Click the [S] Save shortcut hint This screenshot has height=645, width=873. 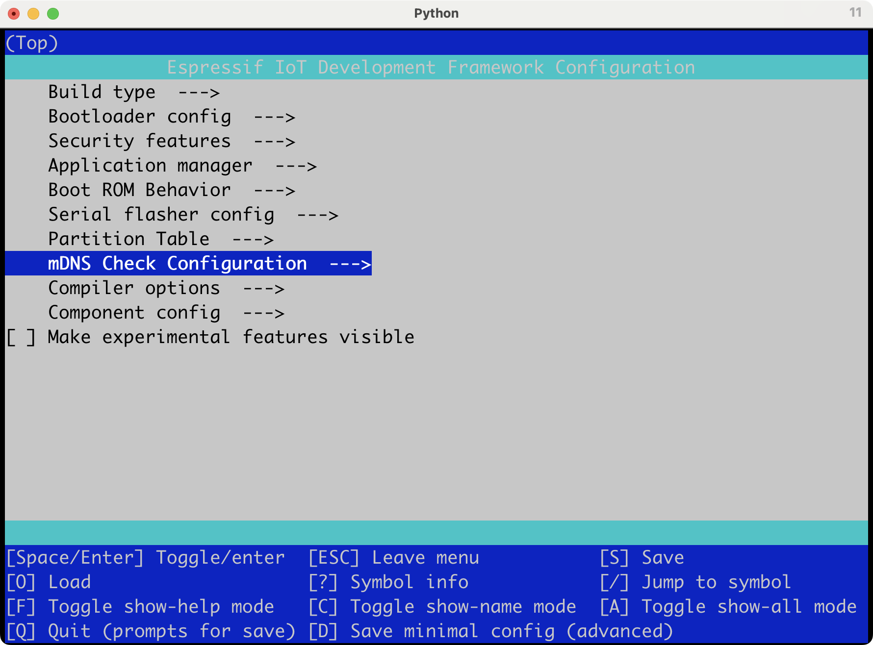[642, 558]
